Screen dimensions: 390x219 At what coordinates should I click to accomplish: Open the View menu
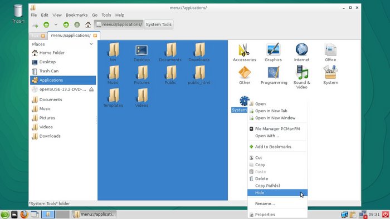57,15
